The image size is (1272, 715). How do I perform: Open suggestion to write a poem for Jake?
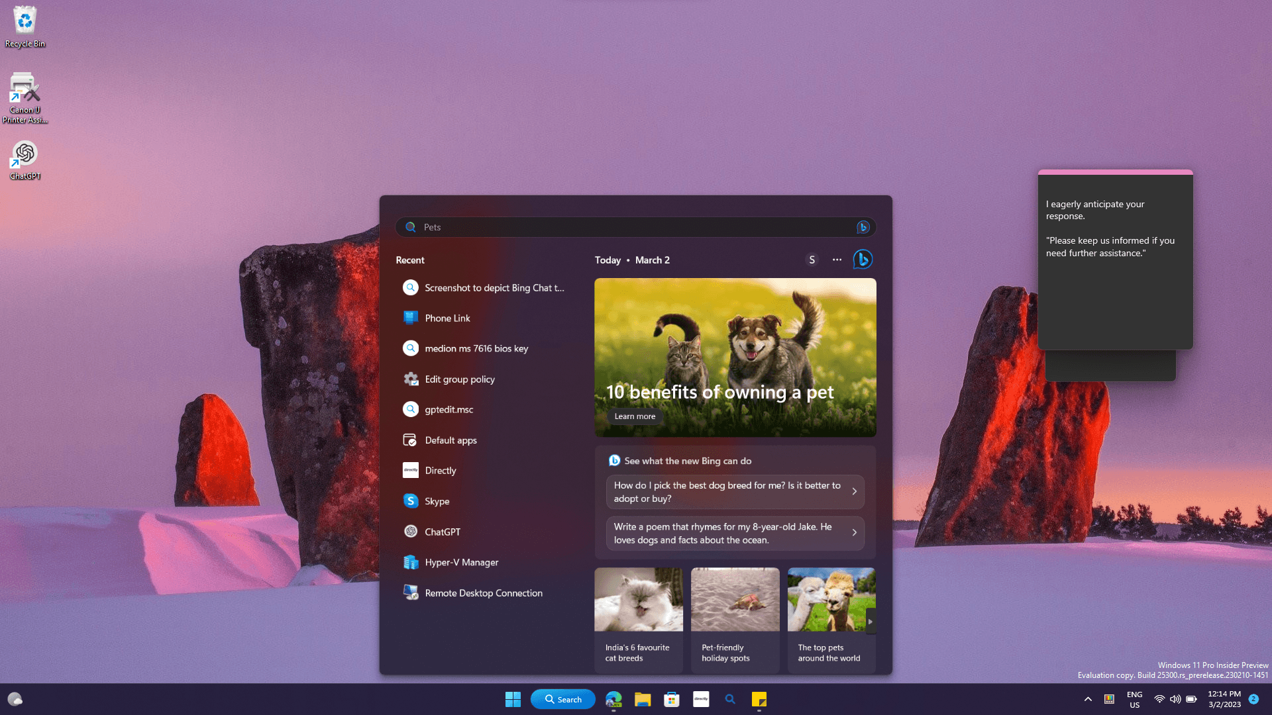(x=735, y=534)
